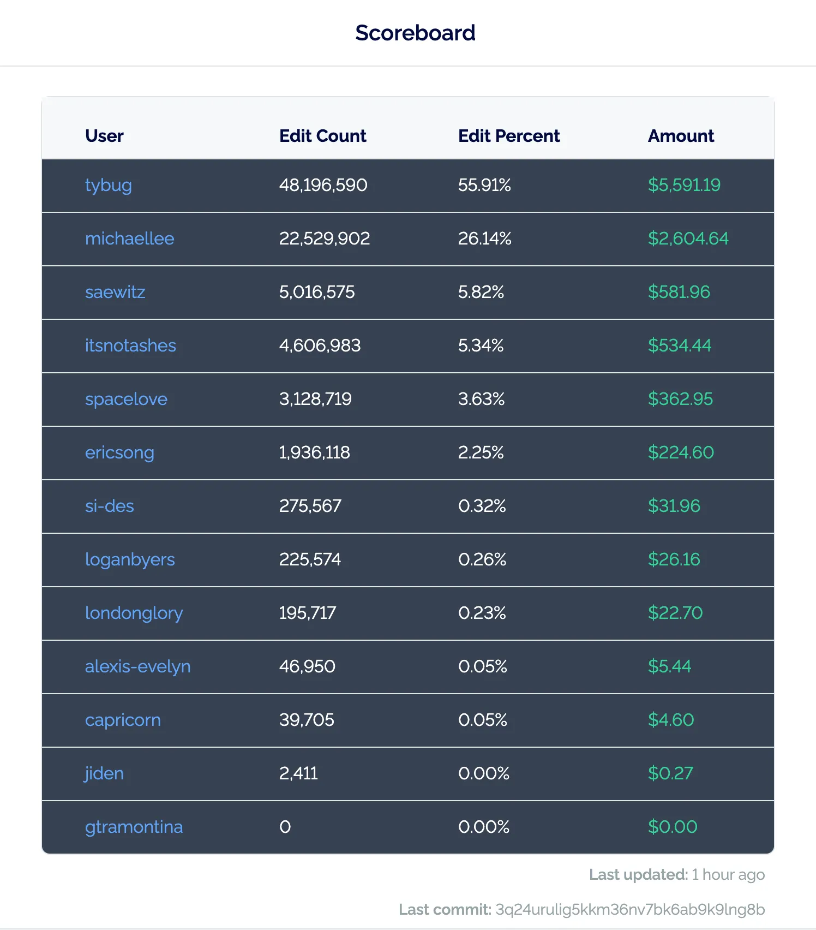The height and width of the screenshot is (930, 816).
Task: Click the Scoreboard page heading
Action: pos(415,33)
